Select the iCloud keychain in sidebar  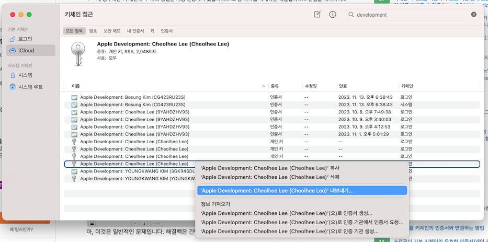[31, 50]
